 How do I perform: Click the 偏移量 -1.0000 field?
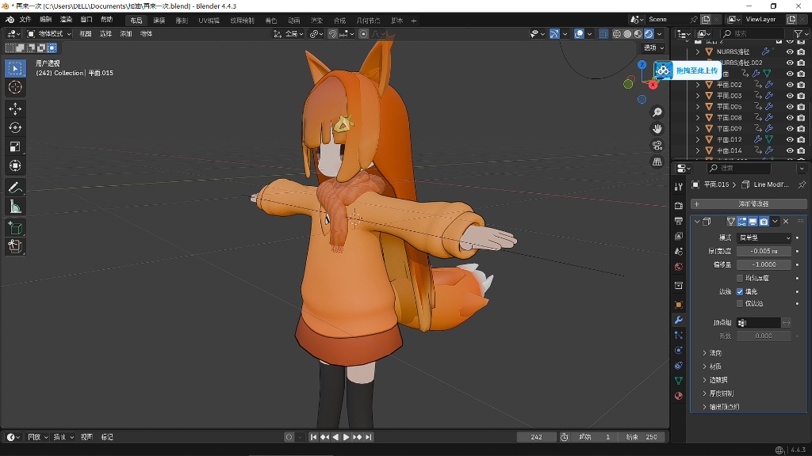coord(764,264)
